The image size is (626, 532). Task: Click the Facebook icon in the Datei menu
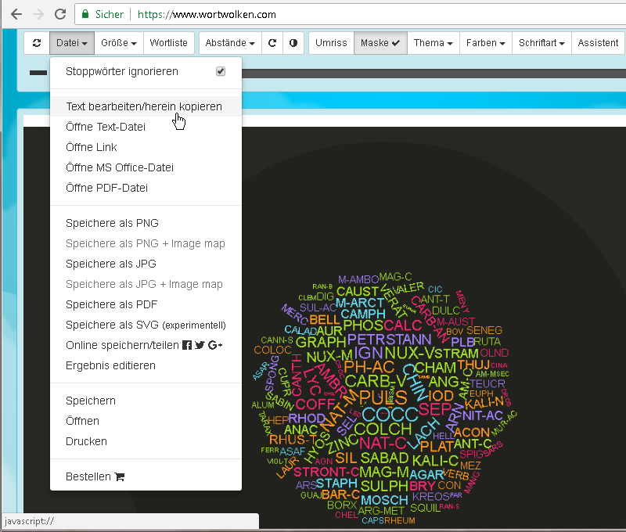tap(186, 345)
